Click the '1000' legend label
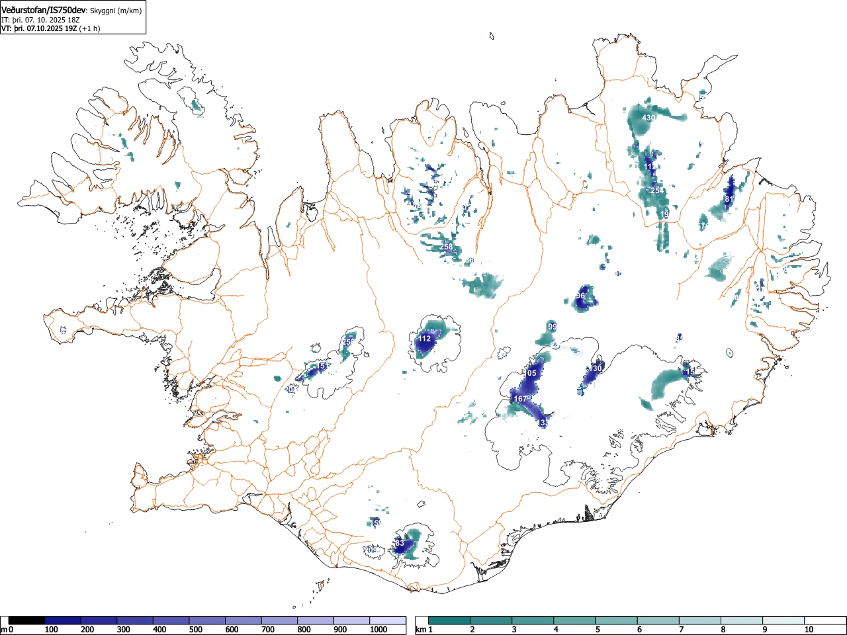847x635 pixels. tap(379, 630)
